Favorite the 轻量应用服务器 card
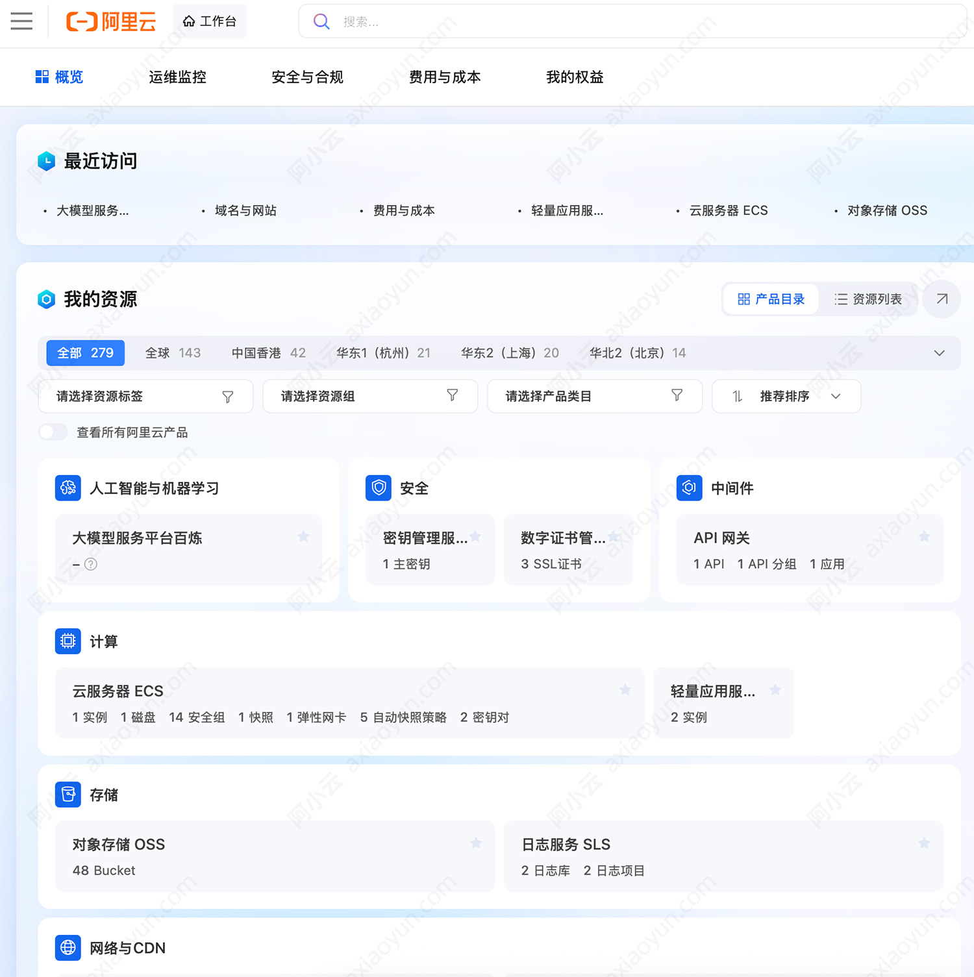The height and width of the screenshot is (977, 974). 775,689
